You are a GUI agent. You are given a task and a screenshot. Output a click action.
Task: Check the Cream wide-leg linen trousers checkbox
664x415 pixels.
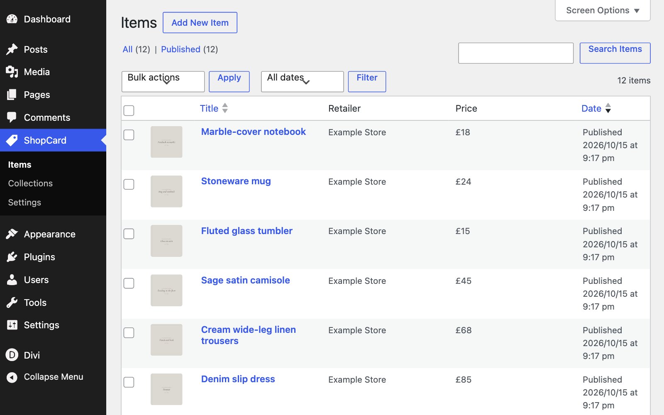tap(129, 333)
